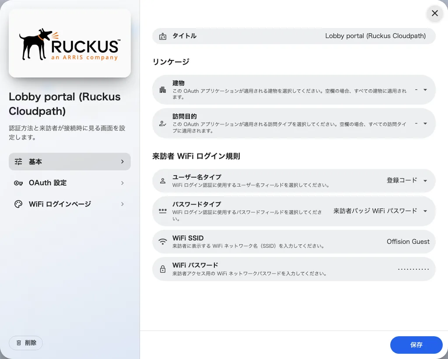Screen dimensions: 448x359
Task: Click the 保存 save button
Action: pyautogui.click(x=416, y=345)
